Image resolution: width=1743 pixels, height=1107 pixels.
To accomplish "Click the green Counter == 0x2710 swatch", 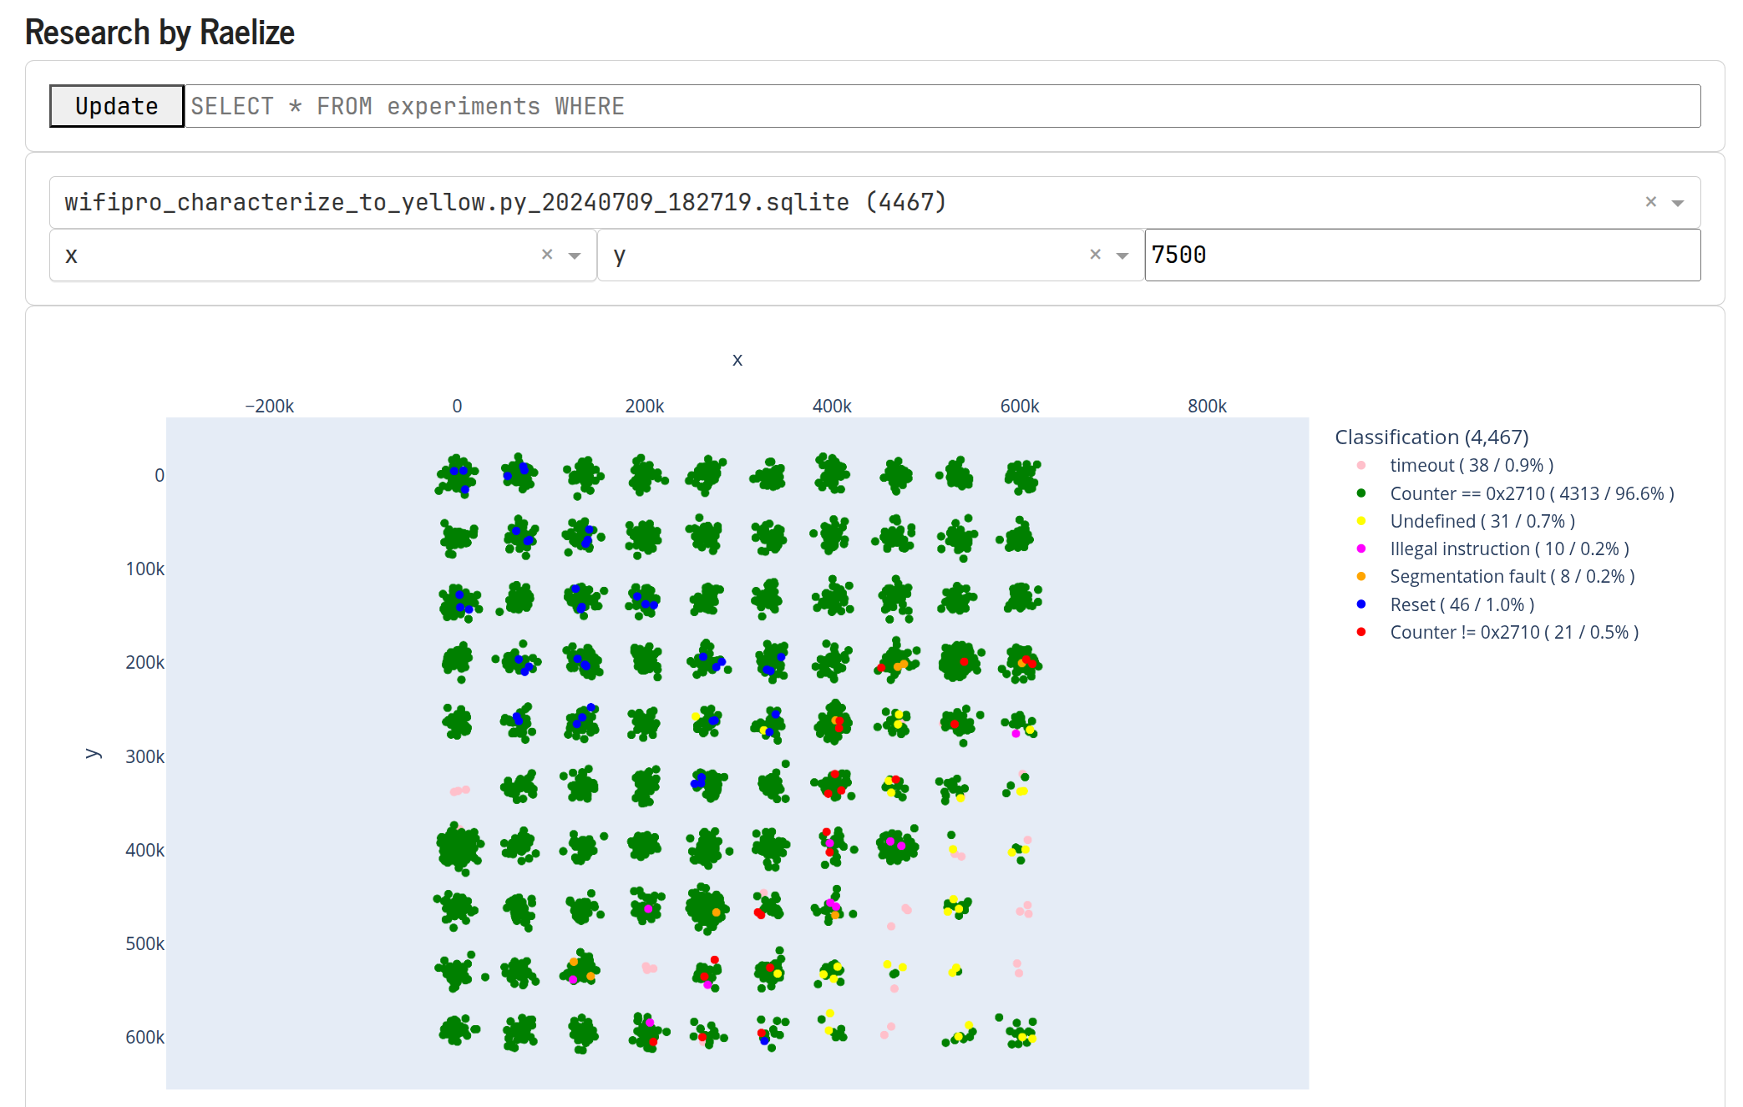I will coord(1361,493).
